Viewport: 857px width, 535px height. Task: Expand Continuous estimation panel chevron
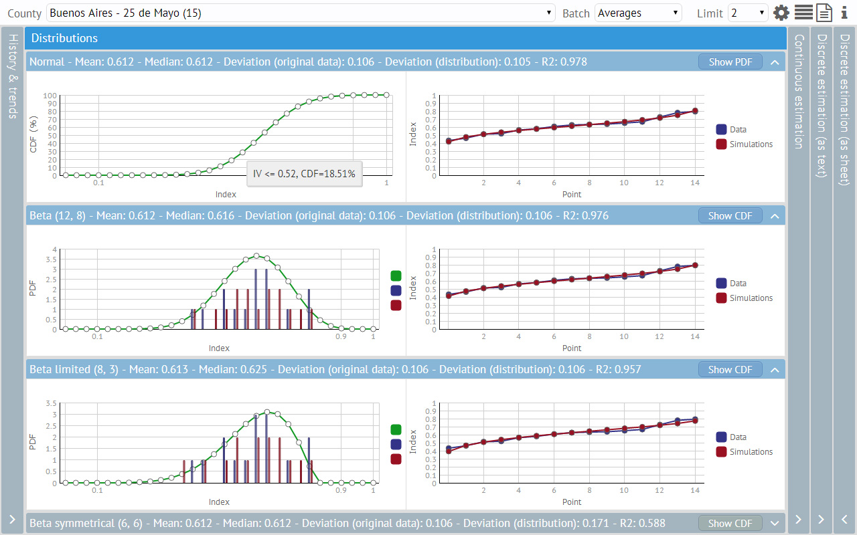coord(798,519)
